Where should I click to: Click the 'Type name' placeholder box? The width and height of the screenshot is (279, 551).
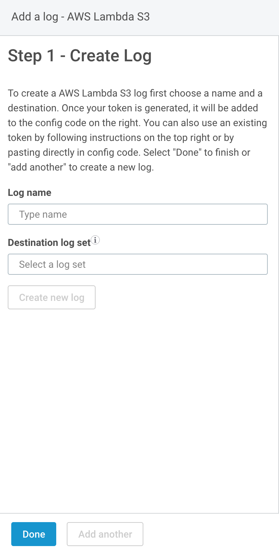tap(138, 214)
